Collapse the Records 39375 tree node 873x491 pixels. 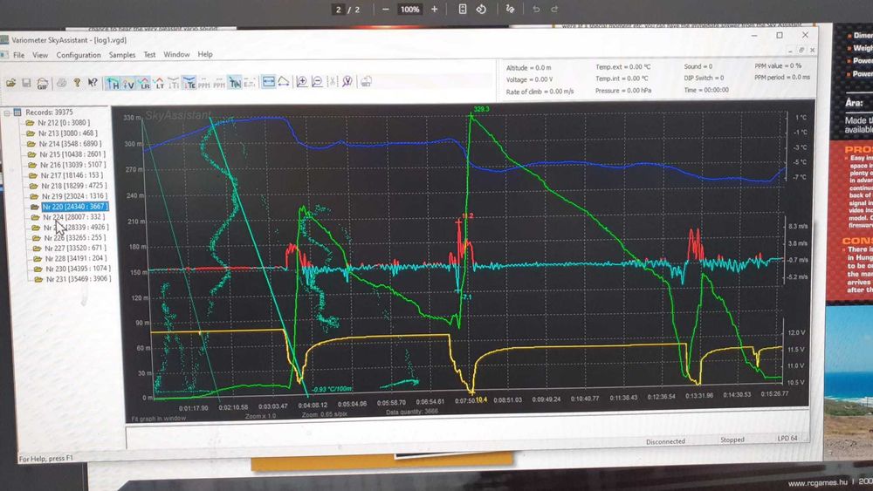click(7, 113)
